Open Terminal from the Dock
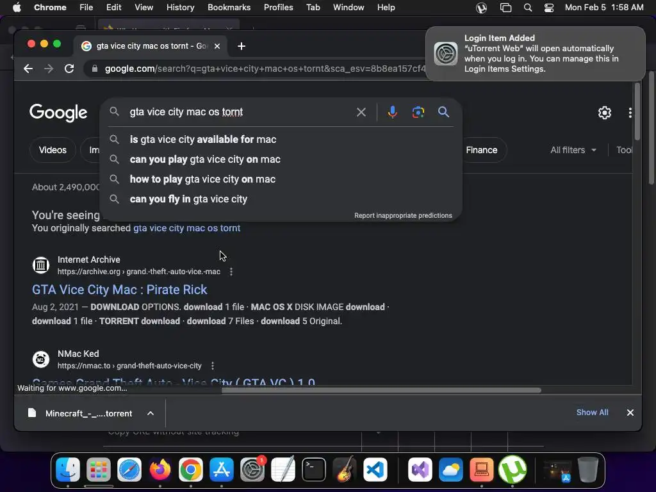 point(314,470)
